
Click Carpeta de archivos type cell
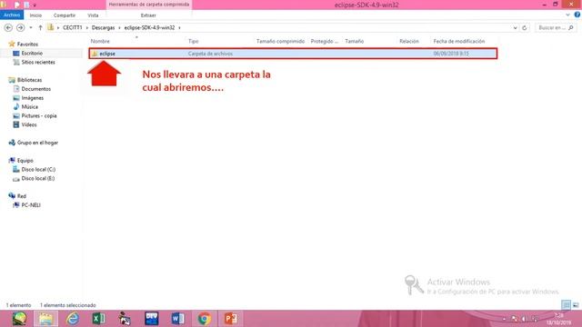coord(210,54)
